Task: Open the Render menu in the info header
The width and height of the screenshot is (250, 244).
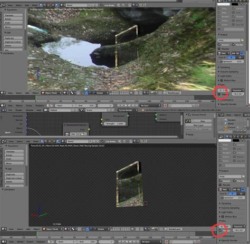Action: [19, 110]
